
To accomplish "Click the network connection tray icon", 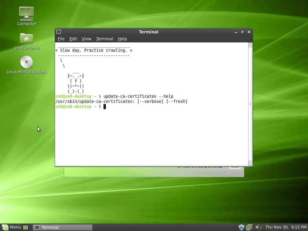I will click(249, 227).
